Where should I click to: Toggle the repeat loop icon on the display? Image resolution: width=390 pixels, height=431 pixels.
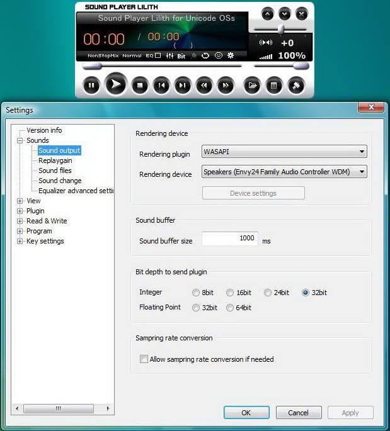[x=205, y=56]
